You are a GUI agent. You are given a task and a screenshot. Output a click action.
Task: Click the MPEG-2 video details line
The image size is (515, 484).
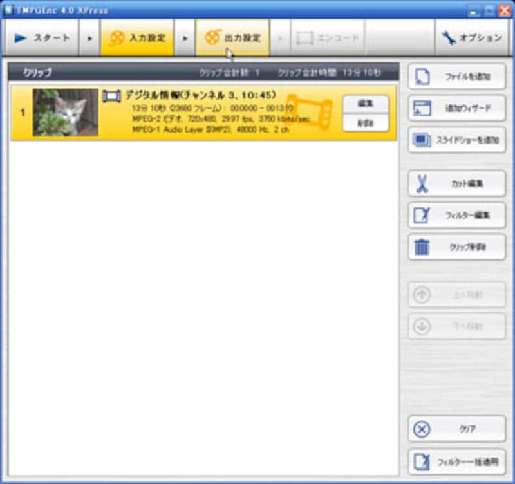(x=221, y=118)
